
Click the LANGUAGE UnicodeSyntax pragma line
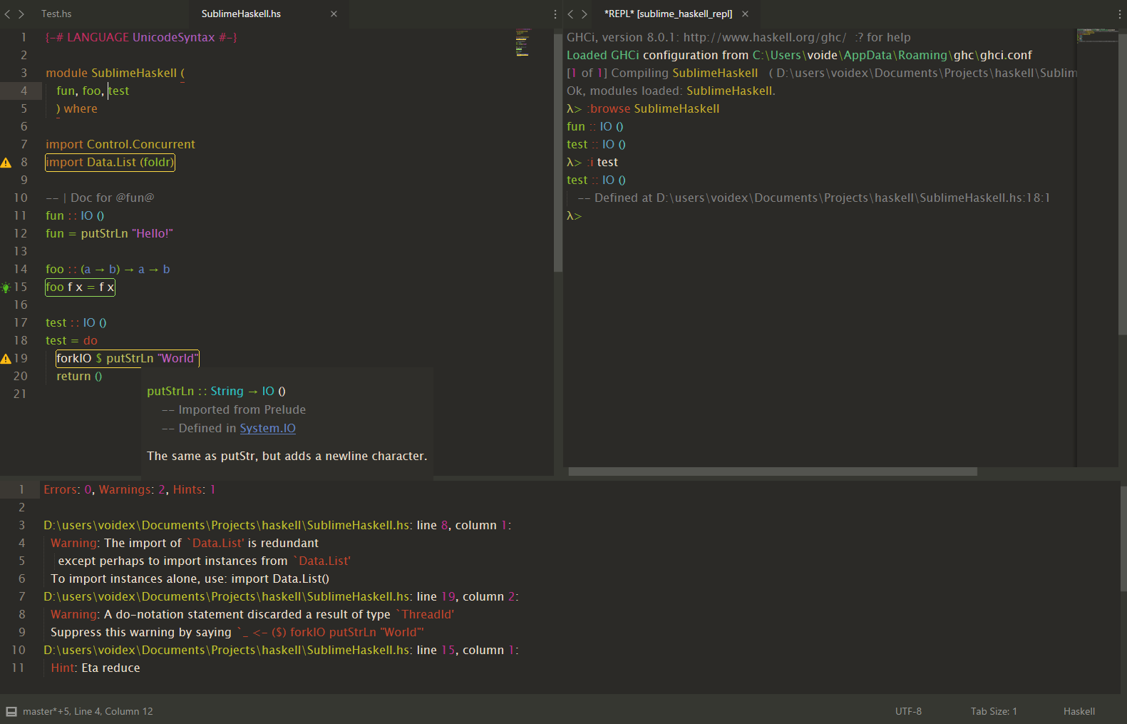[141, 37]
